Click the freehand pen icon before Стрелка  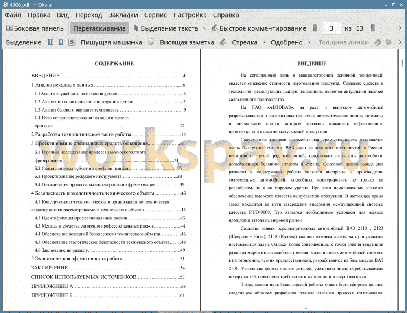coord(223,42)
